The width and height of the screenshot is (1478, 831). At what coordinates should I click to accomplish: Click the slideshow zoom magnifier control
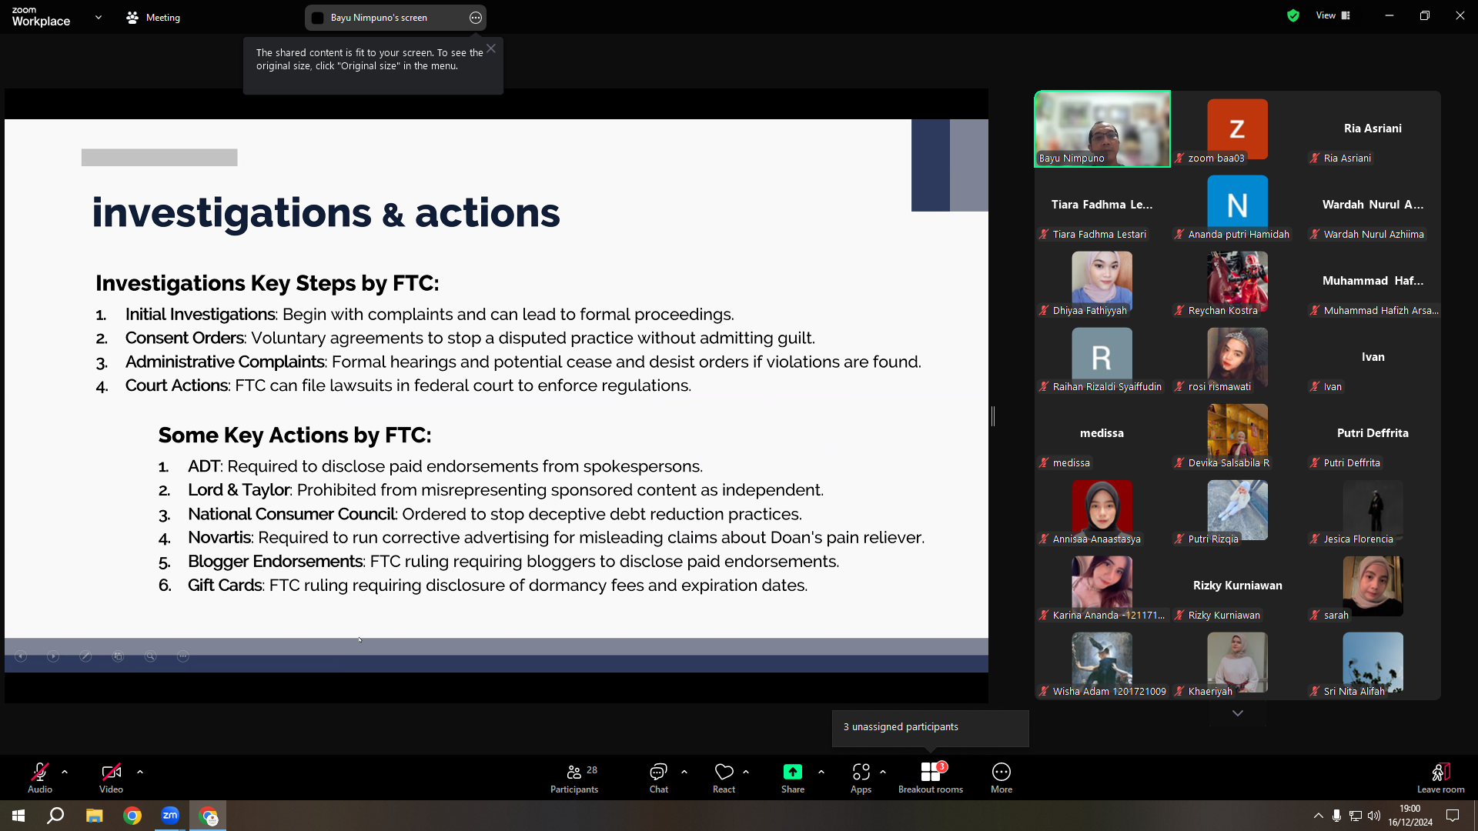coord(150,656)
